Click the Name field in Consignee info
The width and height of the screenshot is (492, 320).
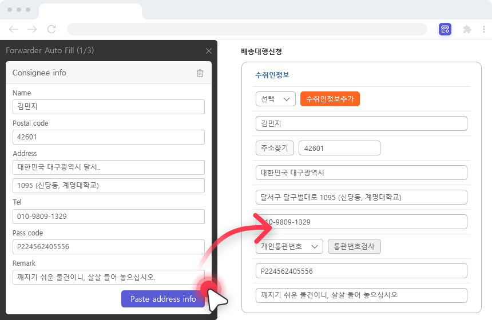click(x=109, y=107)
